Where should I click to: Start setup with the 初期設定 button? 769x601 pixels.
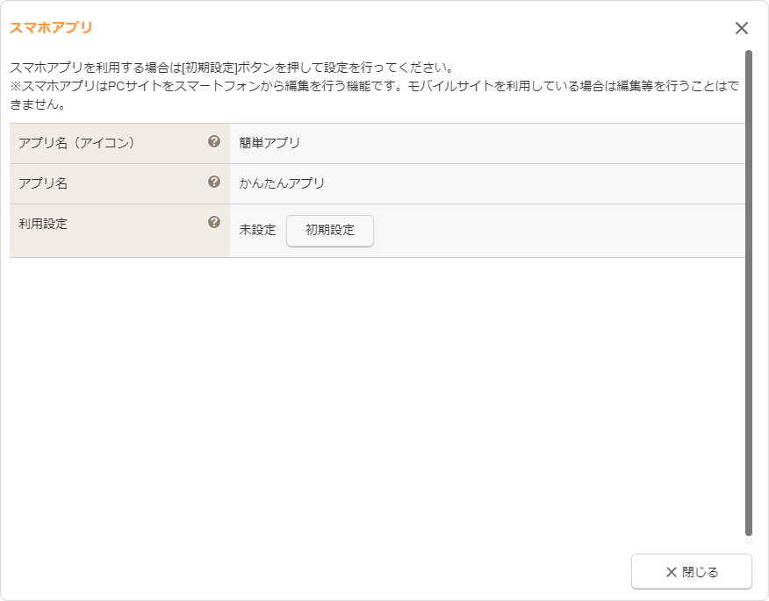(x=329, y=231)
